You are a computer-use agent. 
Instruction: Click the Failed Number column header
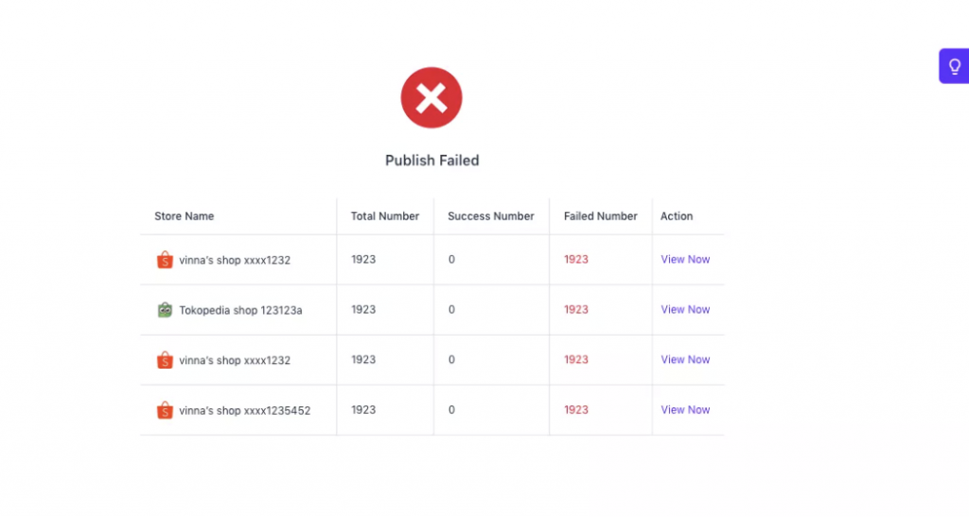tap(600, 215)
